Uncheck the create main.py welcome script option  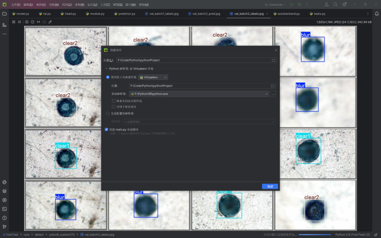(107, 129)
